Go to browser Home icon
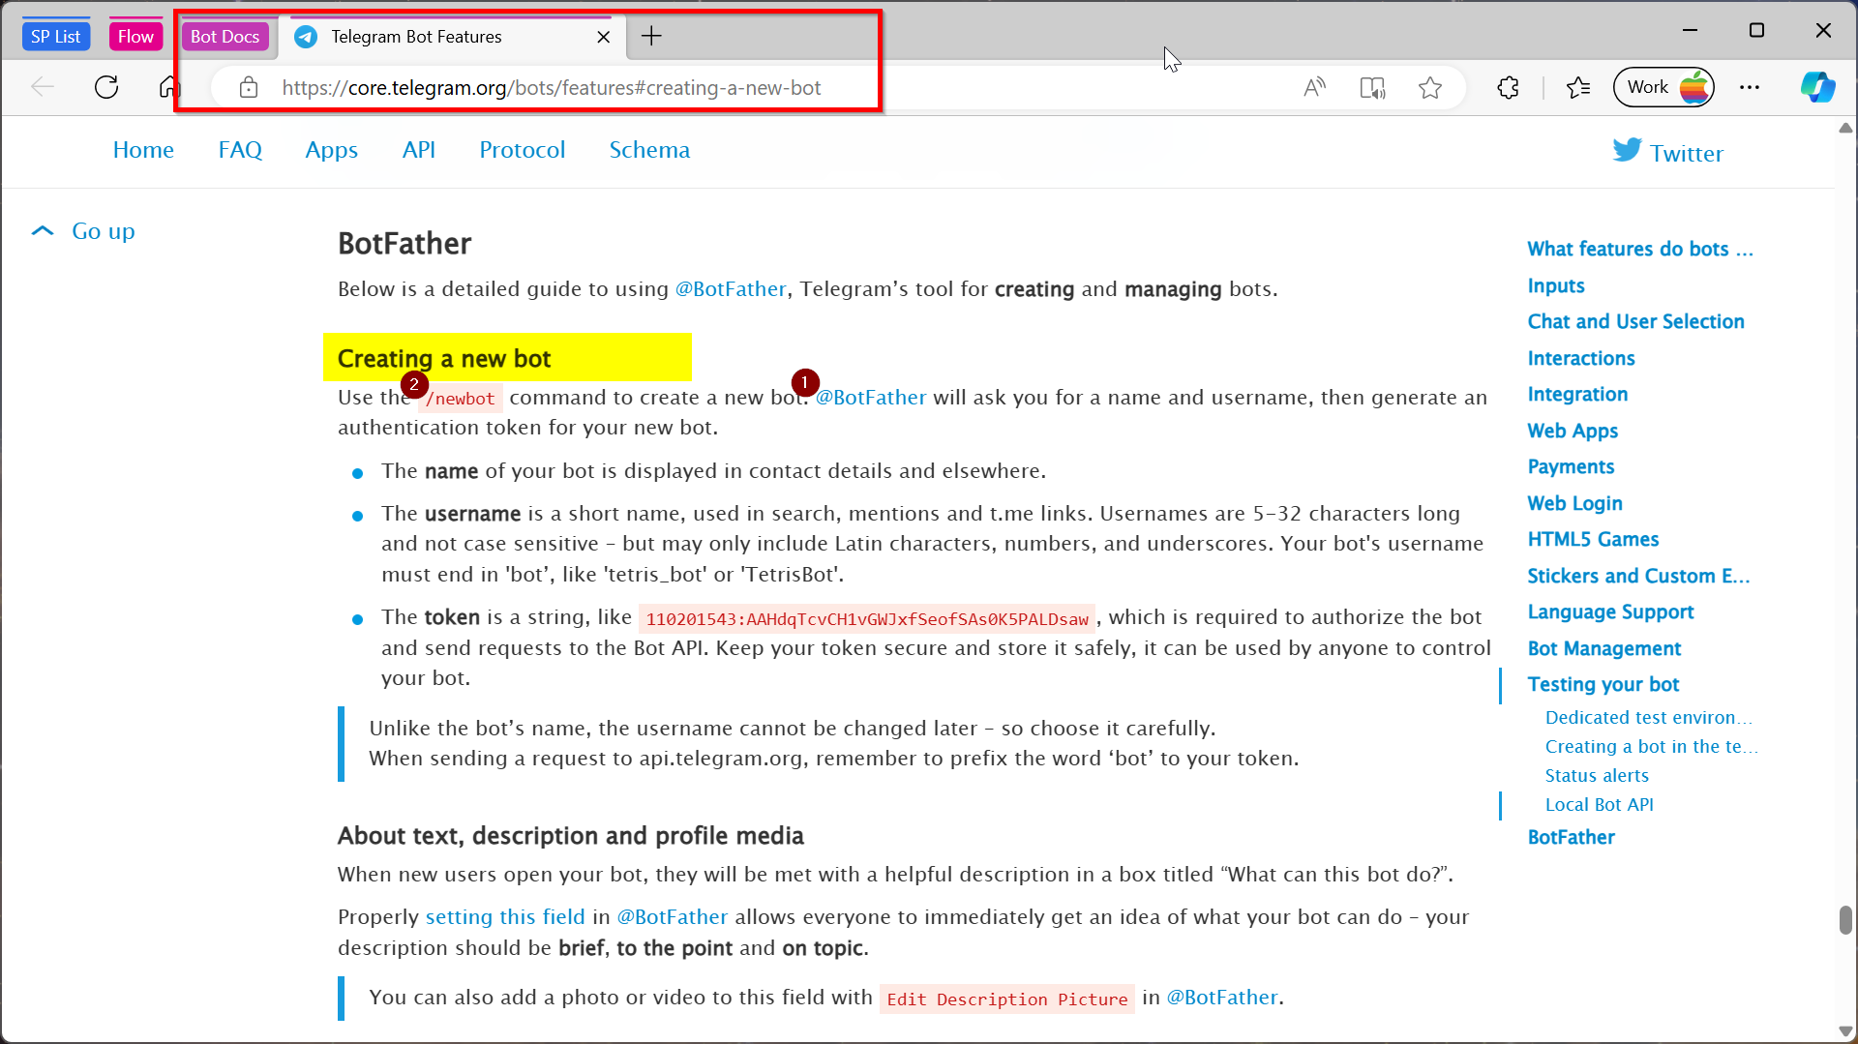Viewport: 1858px width, 1044px height. point(169,87)
